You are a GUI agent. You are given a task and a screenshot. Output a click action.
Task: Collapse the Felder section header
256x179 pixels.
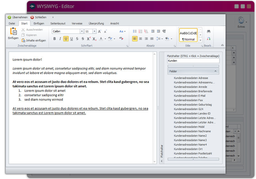pyautogui.click(x=193, y=71)
